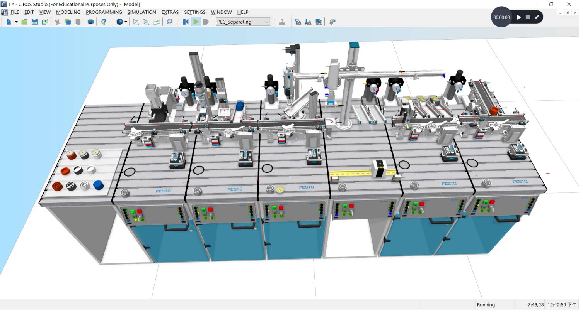Screen dimensions: 583x312
Task: Click the Help question mark icon
Action: click(103, 22)
